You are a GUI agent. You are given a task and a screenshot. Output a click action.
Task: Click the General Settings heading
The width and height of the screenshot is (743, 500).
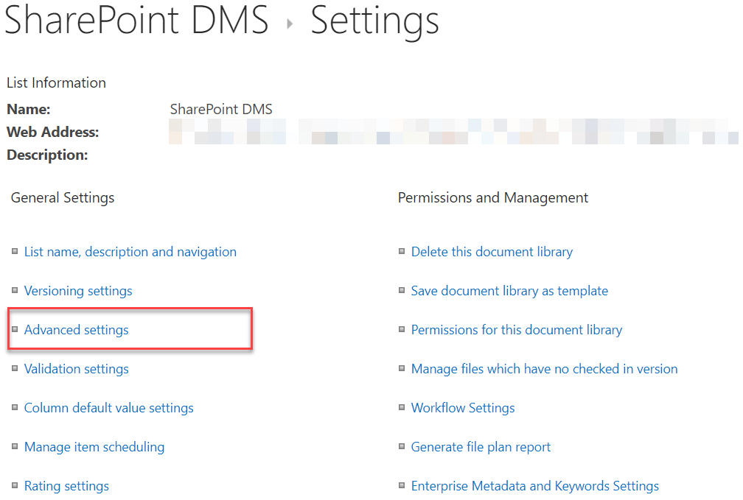[63, 198]
